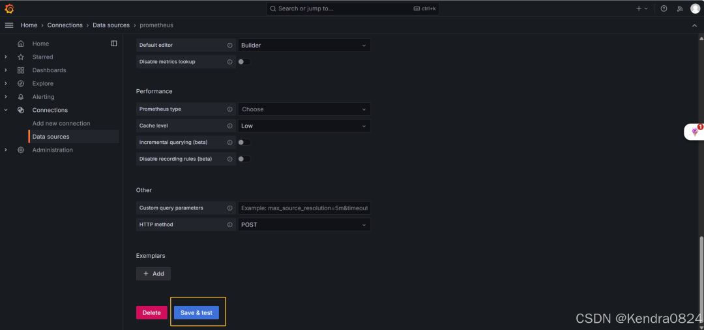Select Add new connection in sidebar
The image size is (704, 330).
[x=61, y=123]
